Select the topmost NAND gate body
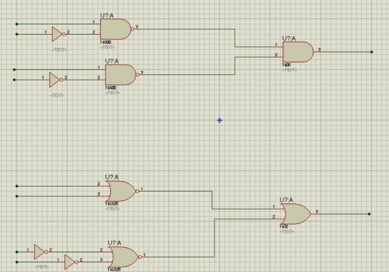Viewport: 389px width, 272px height. [x=115, y=29]
